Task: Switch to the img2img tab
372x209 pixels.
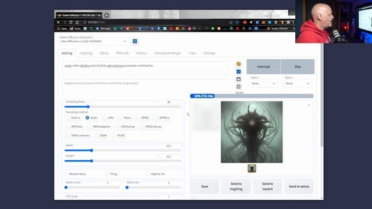Action: tap(86, 53)
